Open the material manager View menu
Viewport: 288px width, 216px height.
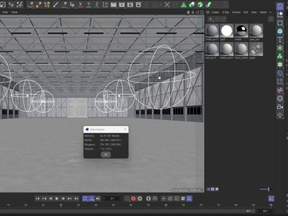[254, 12]
